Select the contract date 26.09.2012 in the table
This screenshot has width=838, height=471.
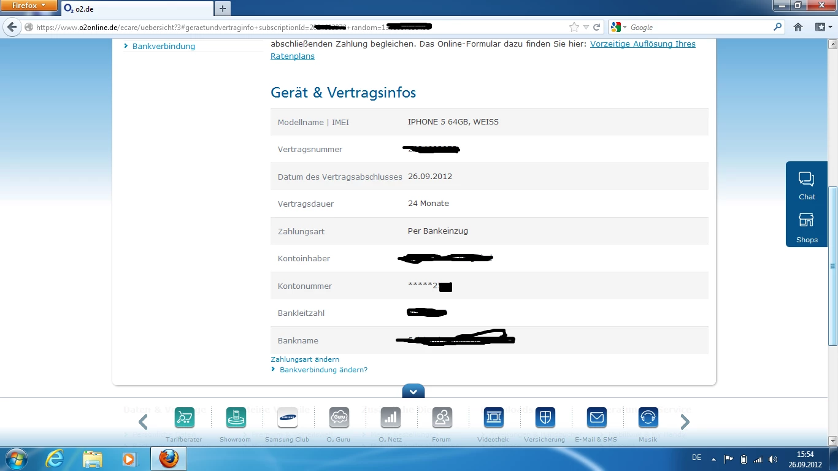click(x=430, y=177)
